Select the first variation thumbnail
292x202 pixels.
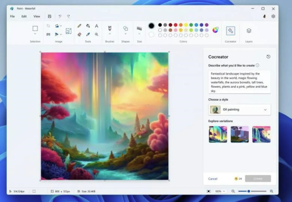tap(218, 134)
